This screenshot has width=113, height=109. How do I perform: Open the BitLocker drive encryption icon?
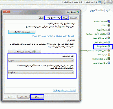(x=109, y=51)
